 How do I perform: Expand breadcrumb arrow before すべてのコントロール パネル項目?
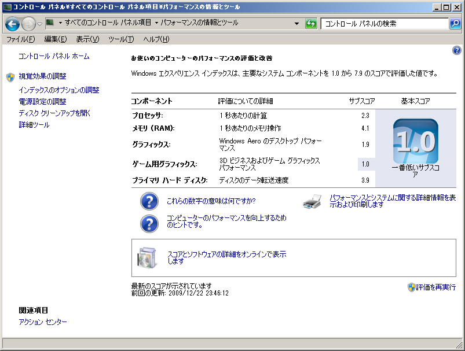pos(60,23)
